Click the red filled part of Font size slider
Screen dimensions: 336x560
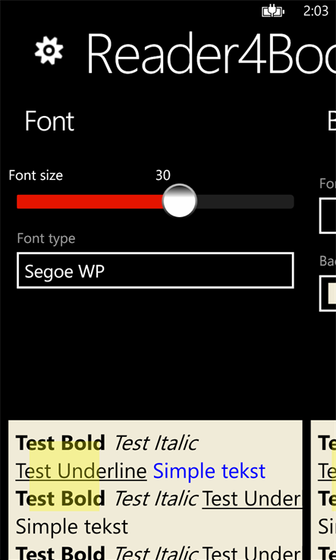pos(90,201)
